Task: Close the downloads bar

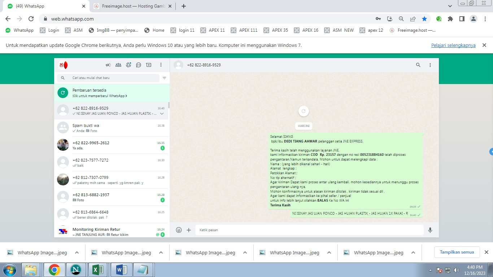Action: [x=486, y=252]
